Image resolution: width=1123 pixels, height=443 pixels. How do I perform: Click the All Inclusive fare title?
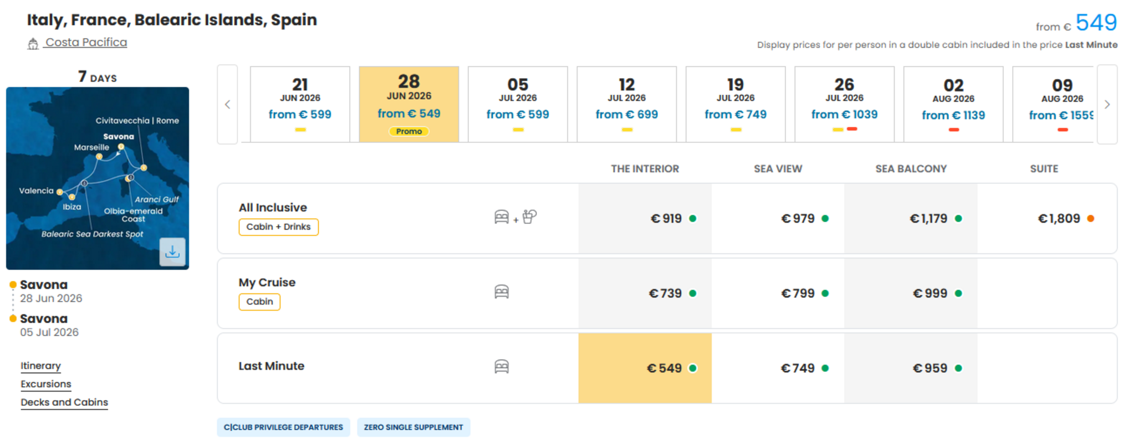(x=273, y=208)
